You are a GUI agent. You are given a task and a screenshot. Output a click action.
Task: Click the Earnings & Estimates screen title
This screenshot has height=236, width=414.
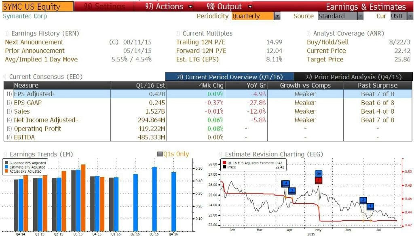tap(365, 6)
